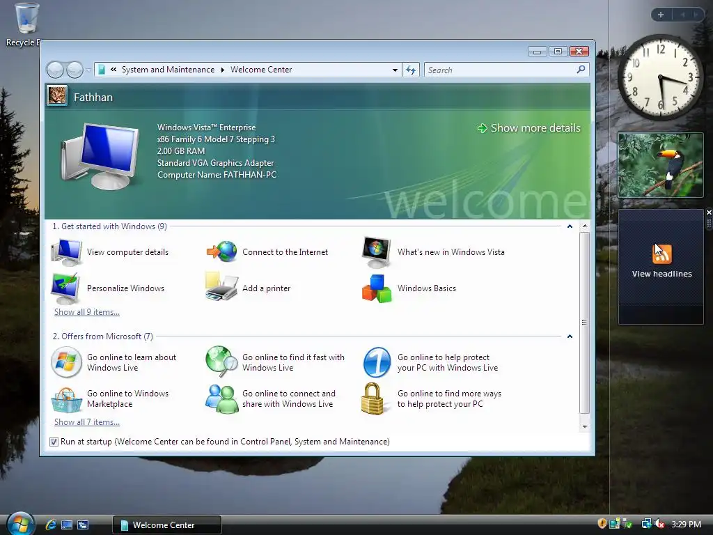Open the Windows Basics colored blocks icon
This screenshot has width=713, height=535.
(377, 288)
